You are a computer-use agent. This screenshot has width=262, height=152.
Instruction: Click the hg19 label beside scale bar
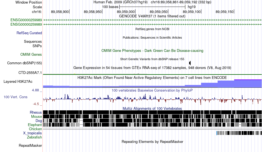[x=192, y=7]
